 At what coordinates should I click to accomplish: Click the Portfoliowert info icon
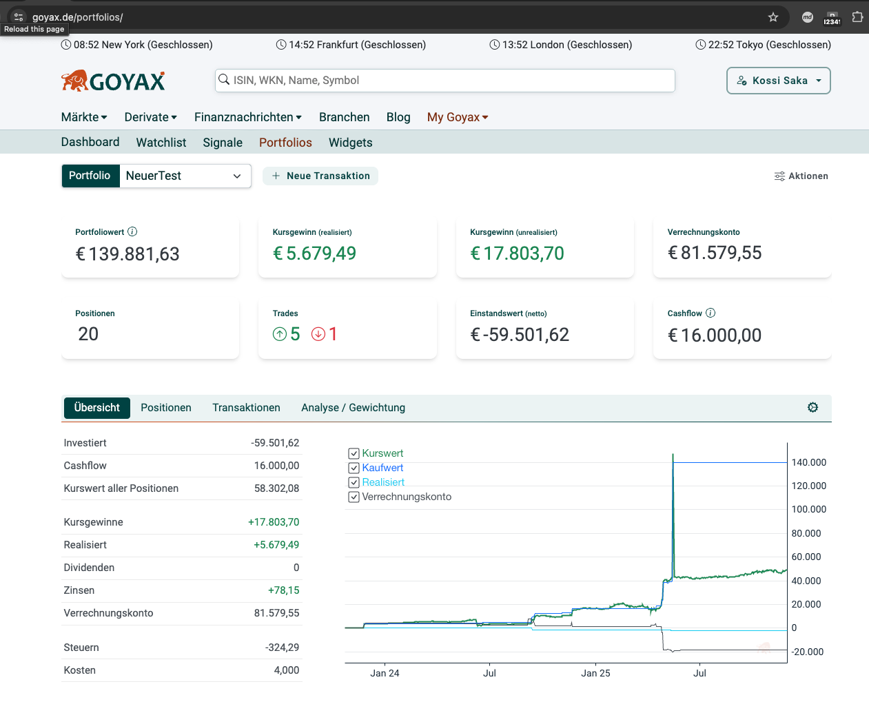[x=132, y=231]
